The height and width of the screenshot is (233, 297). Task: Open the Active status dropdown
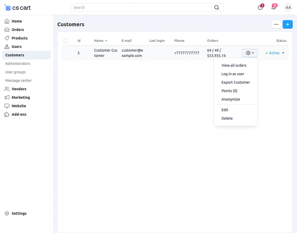[275, 53]
